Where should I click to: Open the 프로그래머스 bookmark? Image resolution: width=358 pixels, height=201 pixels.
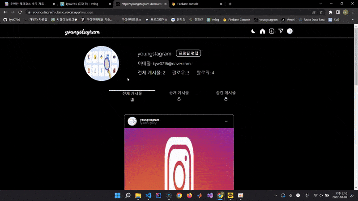click(156, 20)
